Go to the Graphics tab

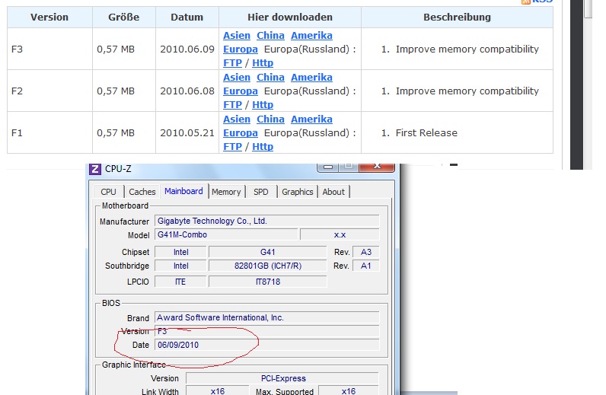(297, 192)
